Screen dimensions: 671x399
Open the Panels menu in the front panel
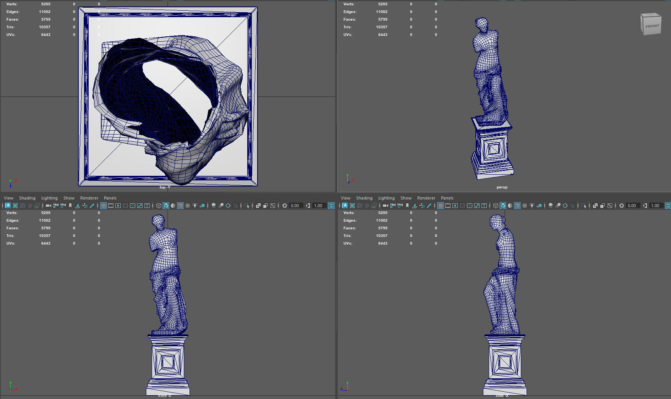110,198
